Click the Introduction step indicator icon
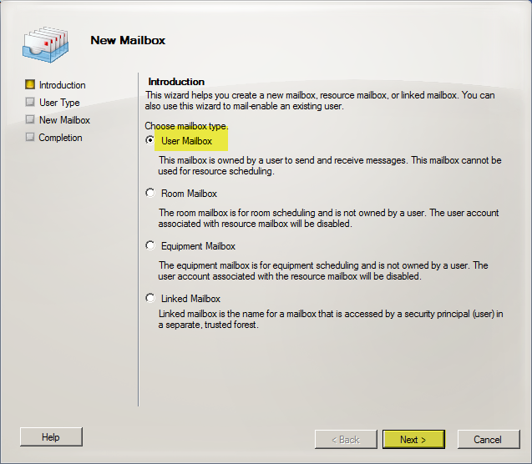 pyautogui.click(x=30, y=84)
